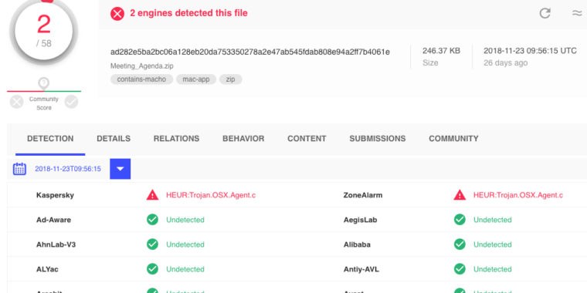Viewport: 587px width, 293px height.
Task: Click ZoneAlarm's red warning triangle icon
Action: [x=460, y=195]
